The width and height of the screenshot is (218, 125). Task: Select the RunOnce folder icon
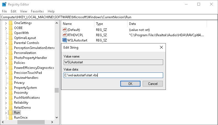pyautogui.click(x=10, y=118)
